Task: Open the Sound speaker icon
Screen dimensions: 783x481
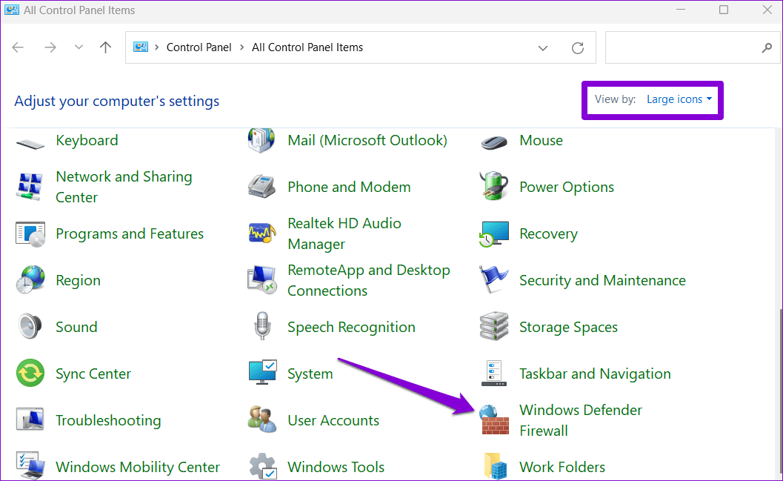Action: tap(30, 327)
